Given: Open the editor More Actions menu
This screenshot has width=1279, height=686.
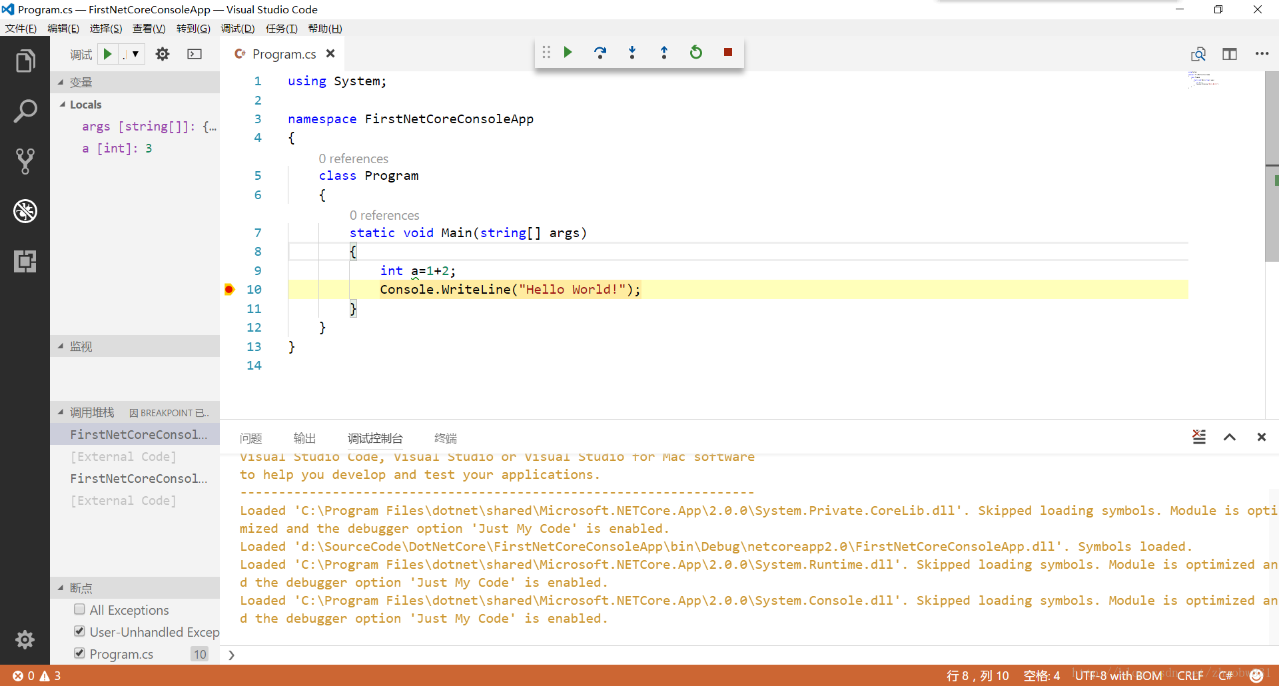Looking at the screenshot, I should (1262, 54).
